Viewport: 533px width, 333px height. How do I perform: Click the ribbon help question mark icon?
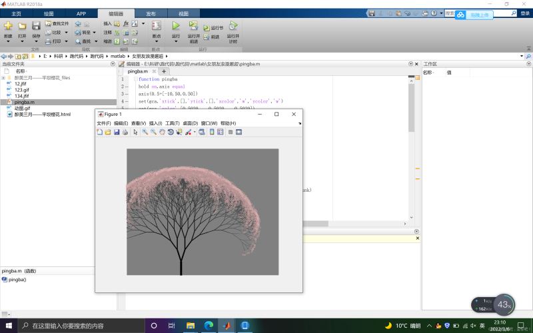[434, 13]
